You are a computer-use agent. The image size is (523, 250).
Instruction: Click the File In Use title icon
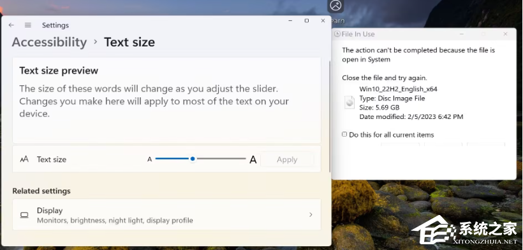[x=337, y=34]
